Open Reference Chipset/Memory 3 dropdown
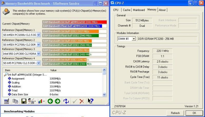Viewport: 205px width, 117px height. [38, 54]
